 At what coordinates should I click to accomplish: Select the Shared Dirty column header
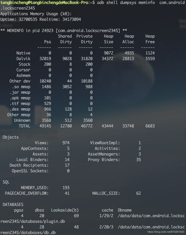point(65,39)
